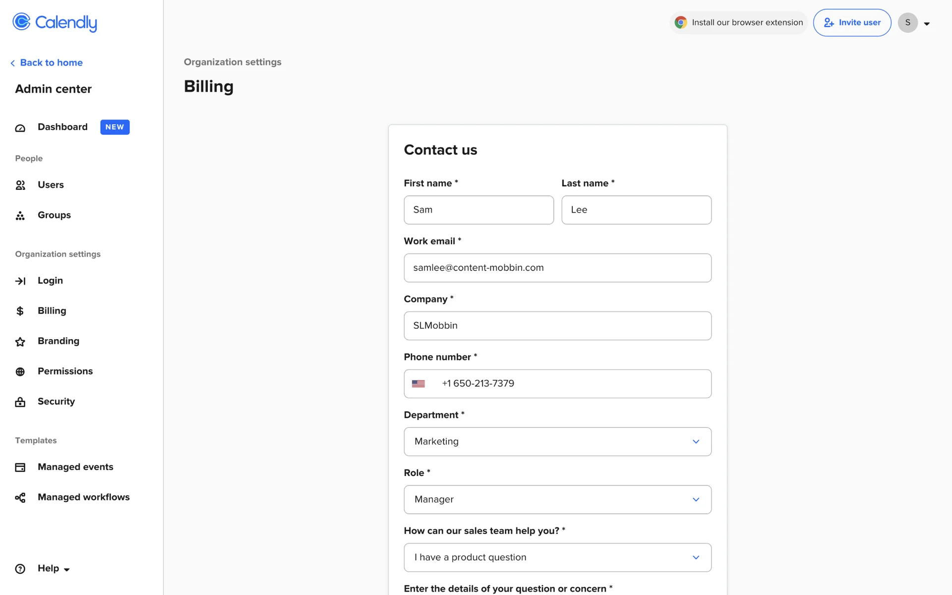Screen dimensions: 952x595
Task: Open Dashboard via its gauge icon
Action: (x=20, y=128)
